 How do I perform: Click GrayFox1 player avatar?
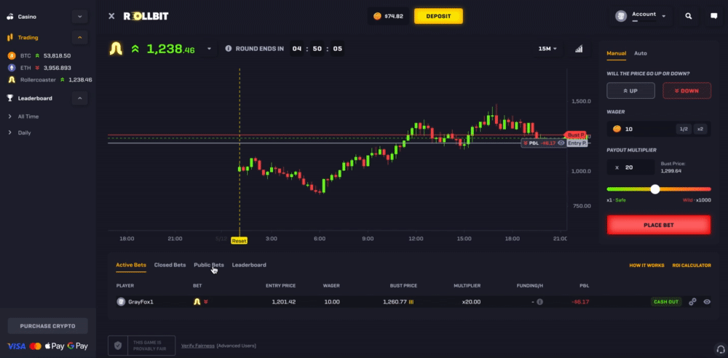[x=122, y=302]
